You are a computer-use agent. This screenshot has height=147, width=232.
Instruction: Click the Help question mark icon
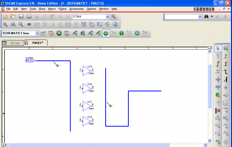point(115,24)
